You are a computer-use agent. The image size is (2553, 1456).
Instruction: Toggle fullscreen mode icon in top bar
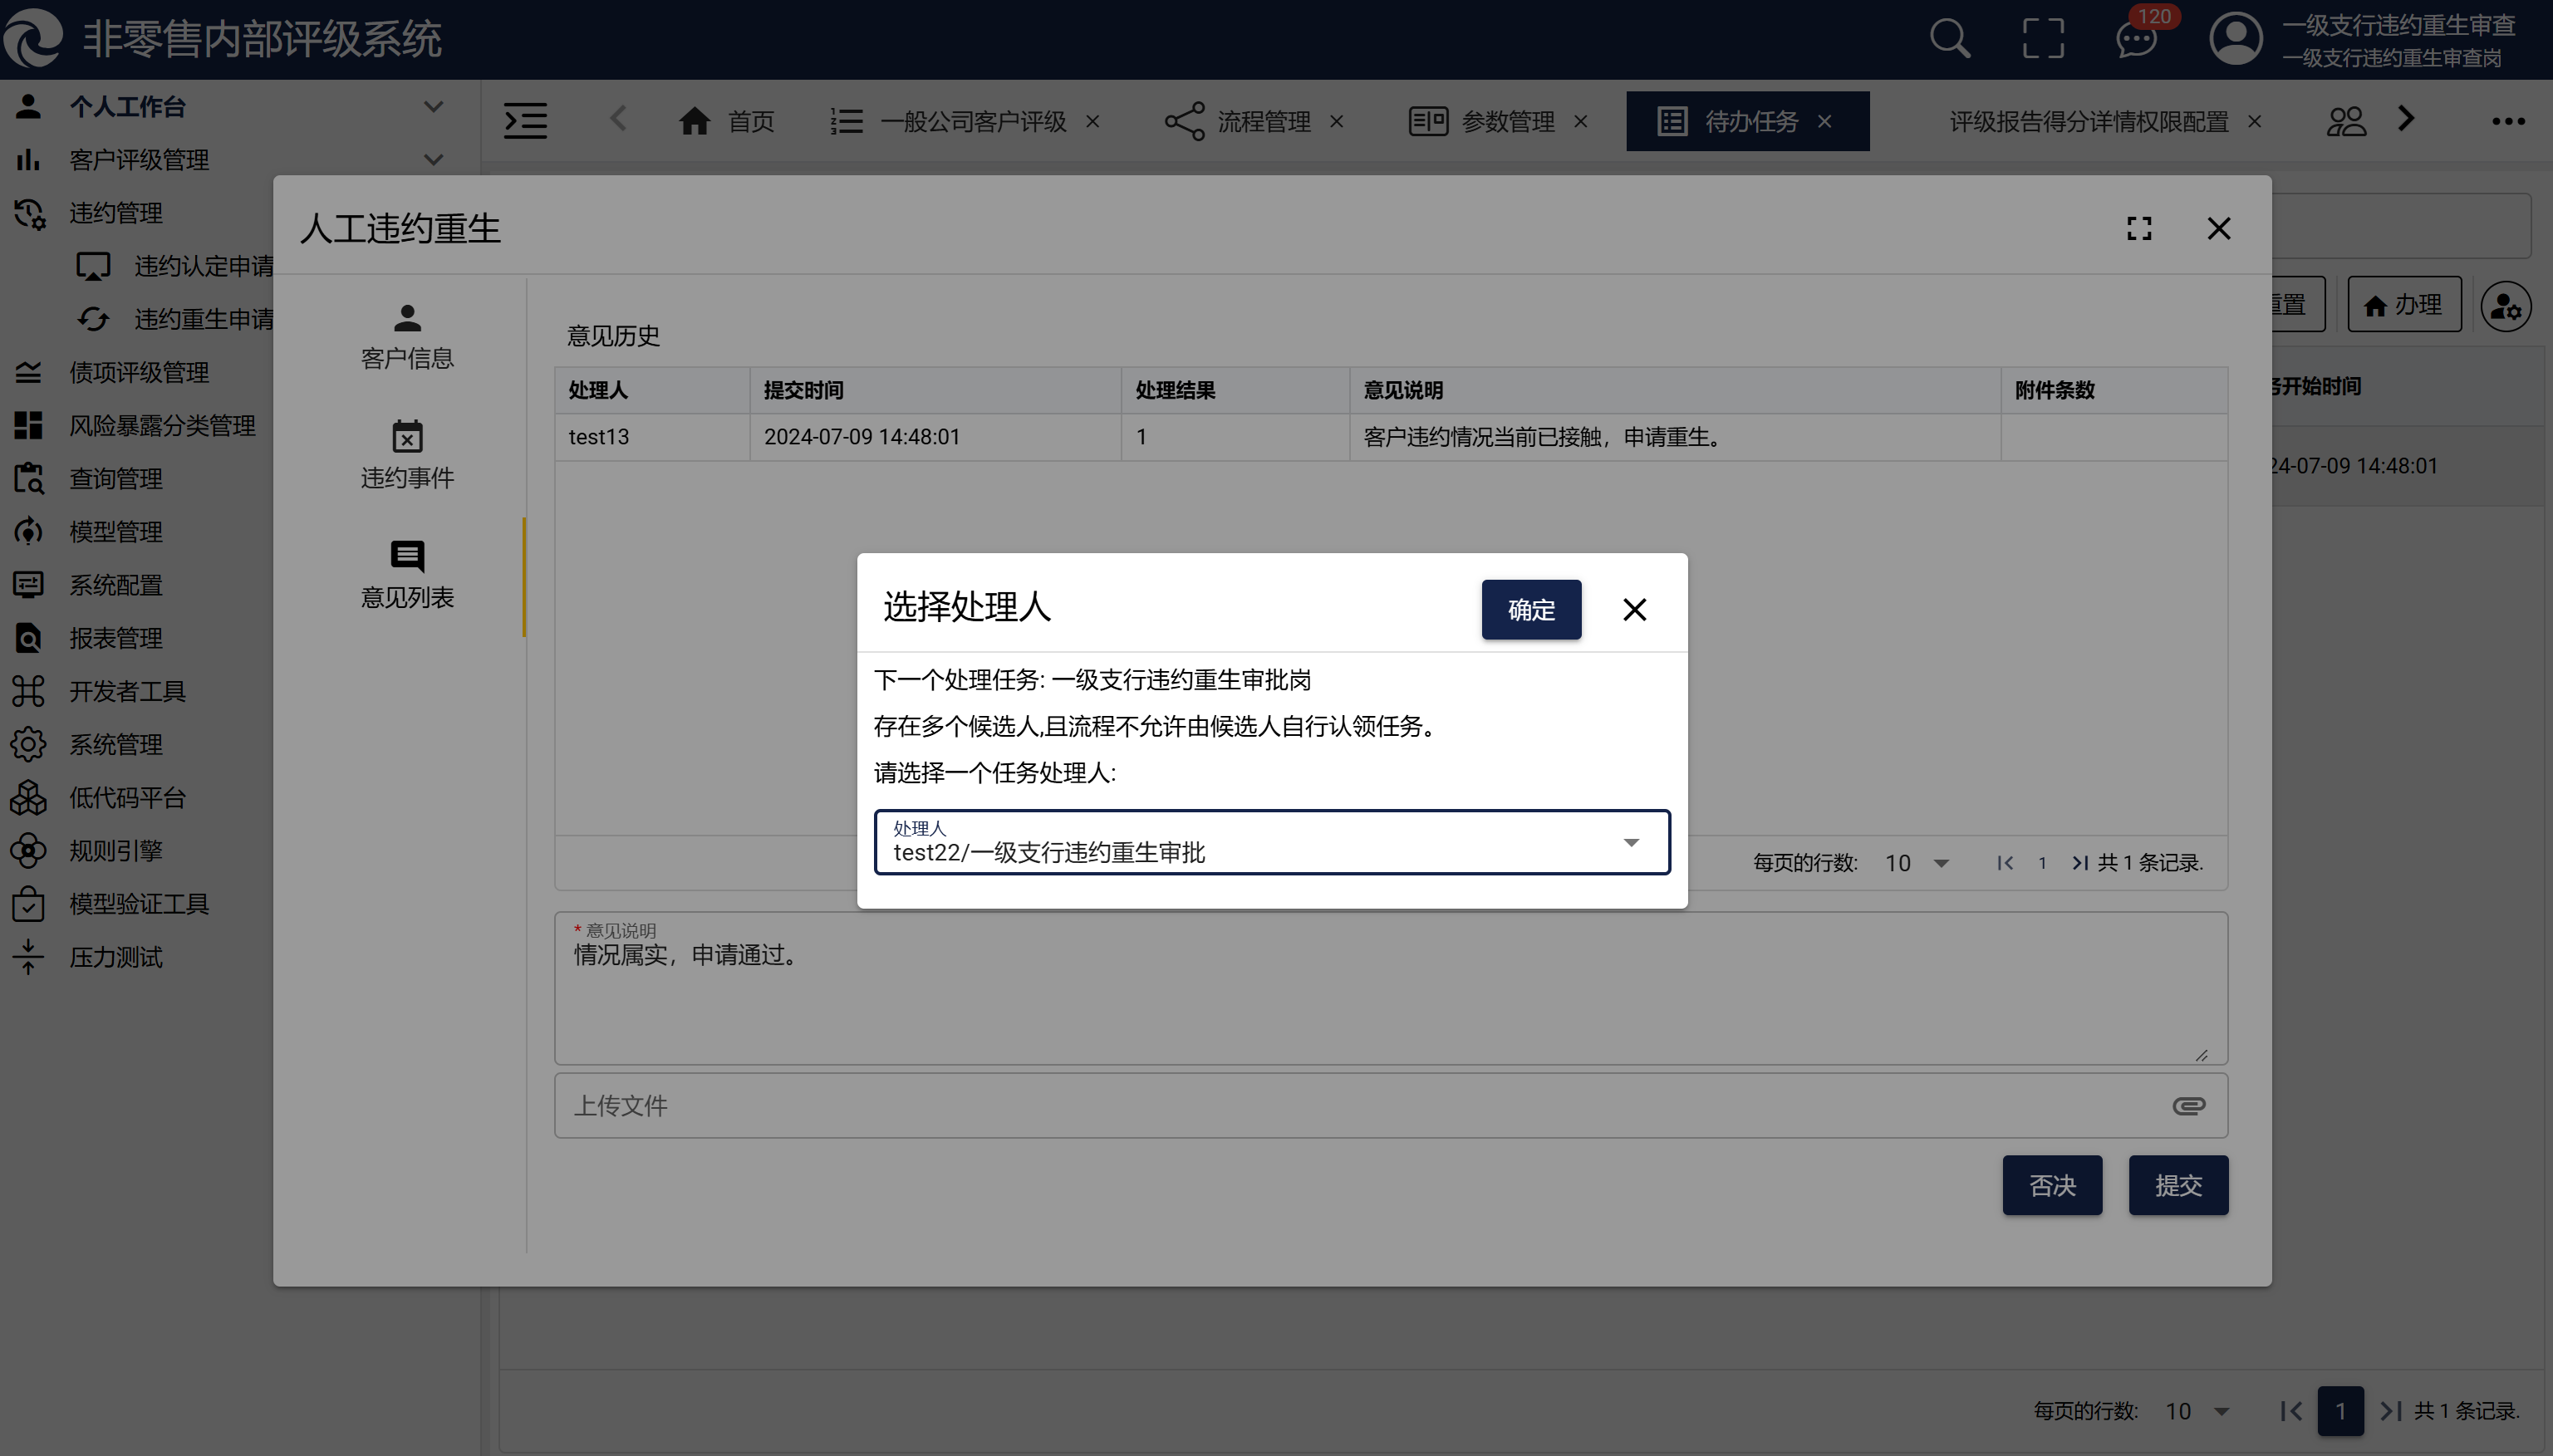coord(2043,39)
